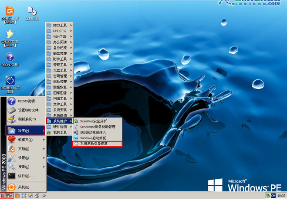Launch the GHOST克隆 desktop shortcut
This screenshot has height=200, width=287.
click(x=10, y=39)
